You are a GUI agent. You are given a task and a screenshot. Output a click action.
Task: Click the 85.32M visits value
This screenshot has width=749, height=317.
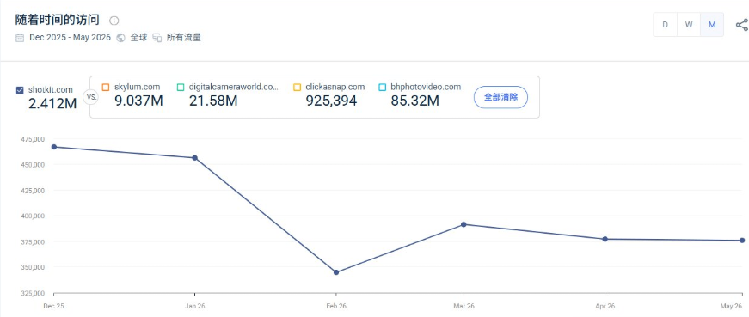point(415,101)
